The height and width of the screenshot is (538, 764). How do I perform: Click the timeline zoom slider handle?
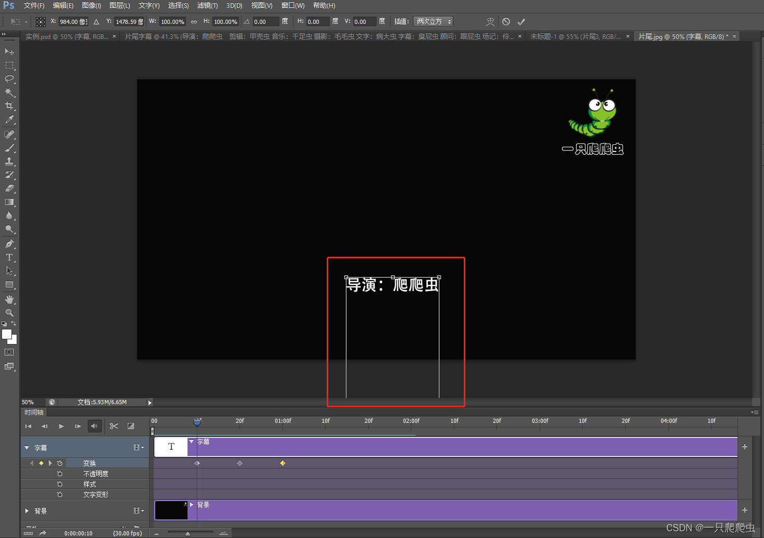coord(187,533)
